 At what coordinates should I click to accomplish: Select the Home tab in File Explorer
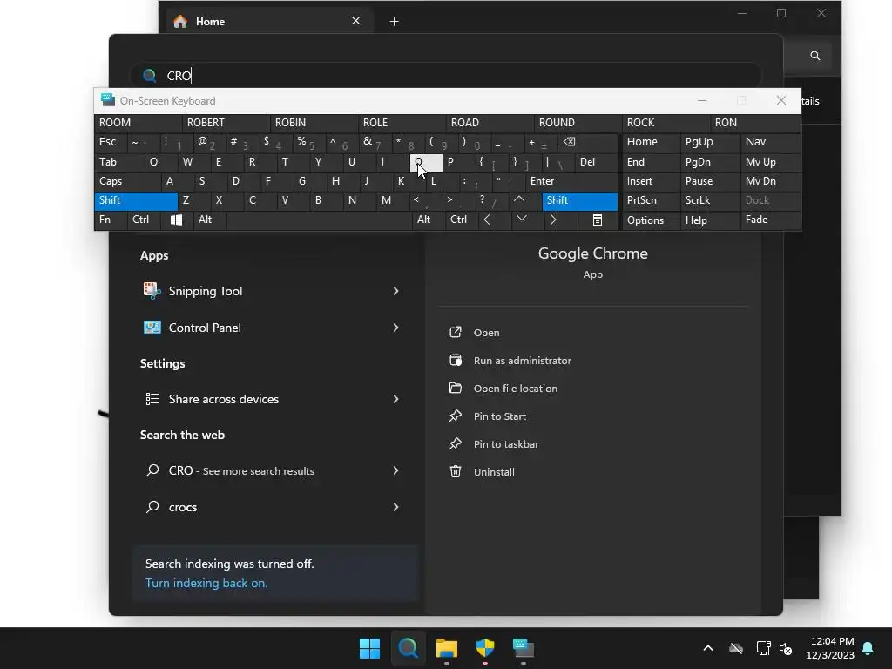coord(267,22)
